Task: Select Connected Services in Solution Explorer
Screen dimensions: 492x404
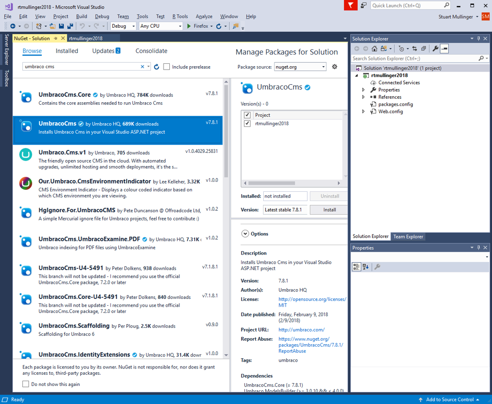Action: pyautogui.click(x=399, y=83)
